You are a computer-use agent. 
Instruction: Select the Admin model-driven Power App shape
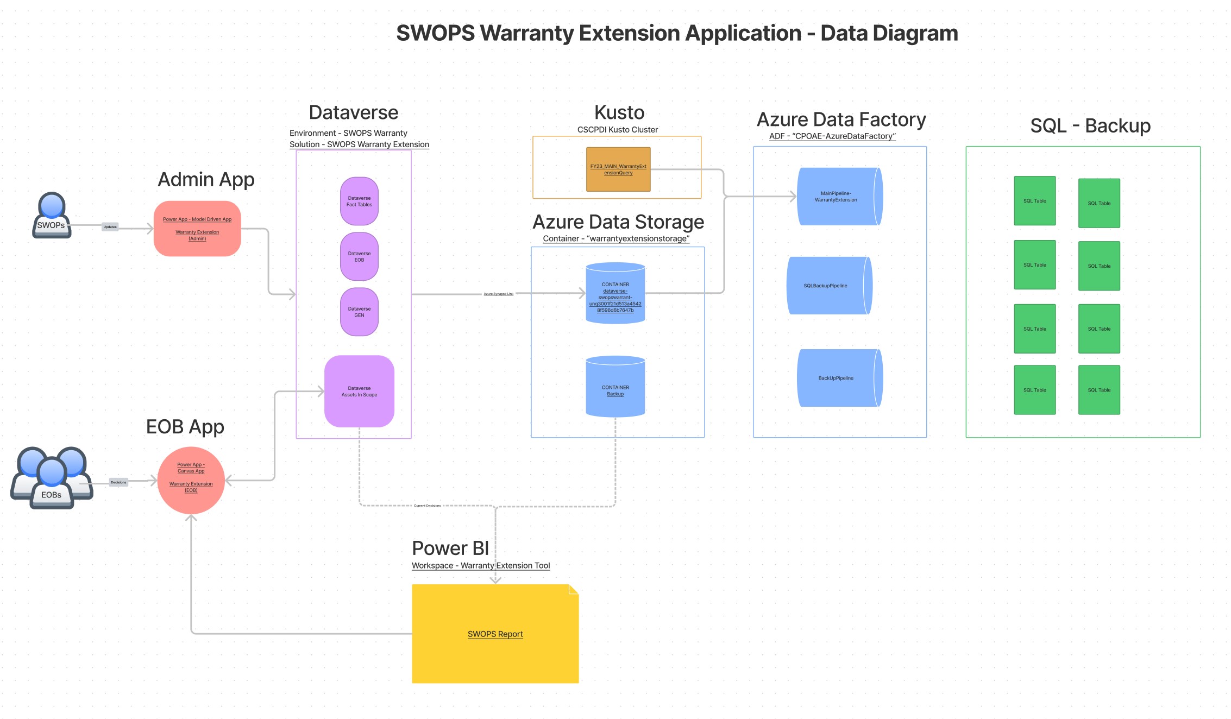tap(197, 229)
